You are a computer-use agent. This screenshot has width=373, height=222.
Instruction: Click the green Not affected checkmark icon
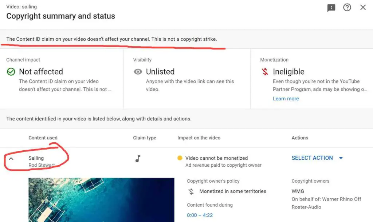point(11,72)
